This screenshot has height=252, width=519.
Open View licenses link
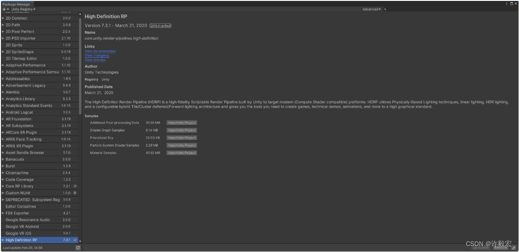click(x=95, y=60)
